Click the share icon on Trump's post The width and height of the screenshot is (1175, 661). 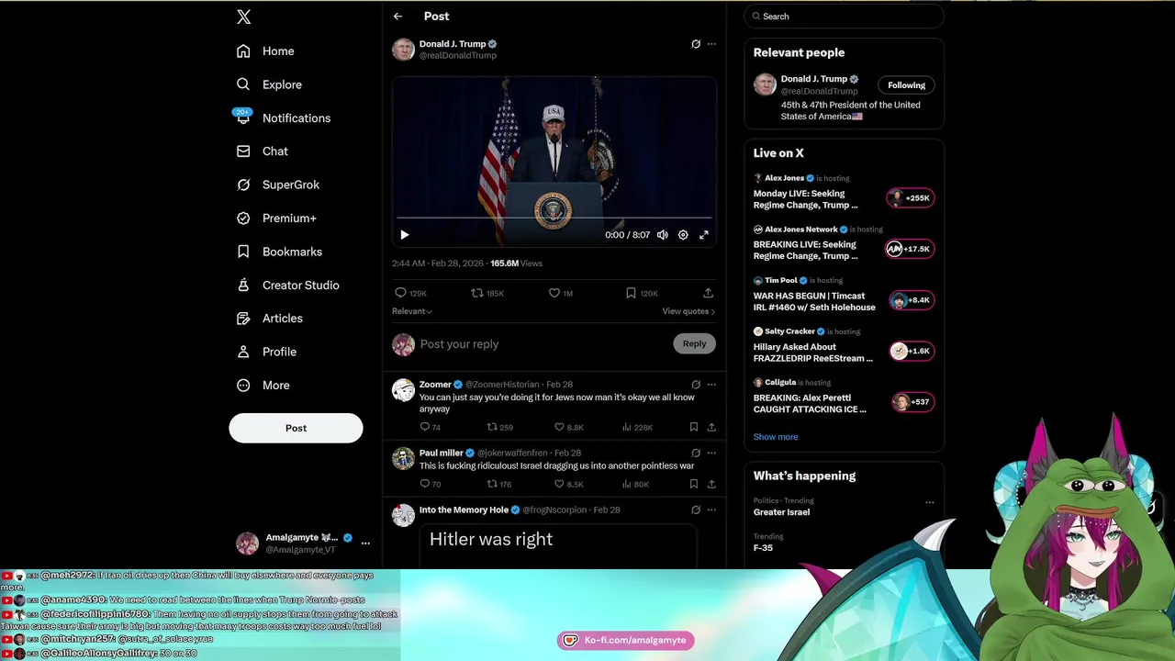point(708,293)
